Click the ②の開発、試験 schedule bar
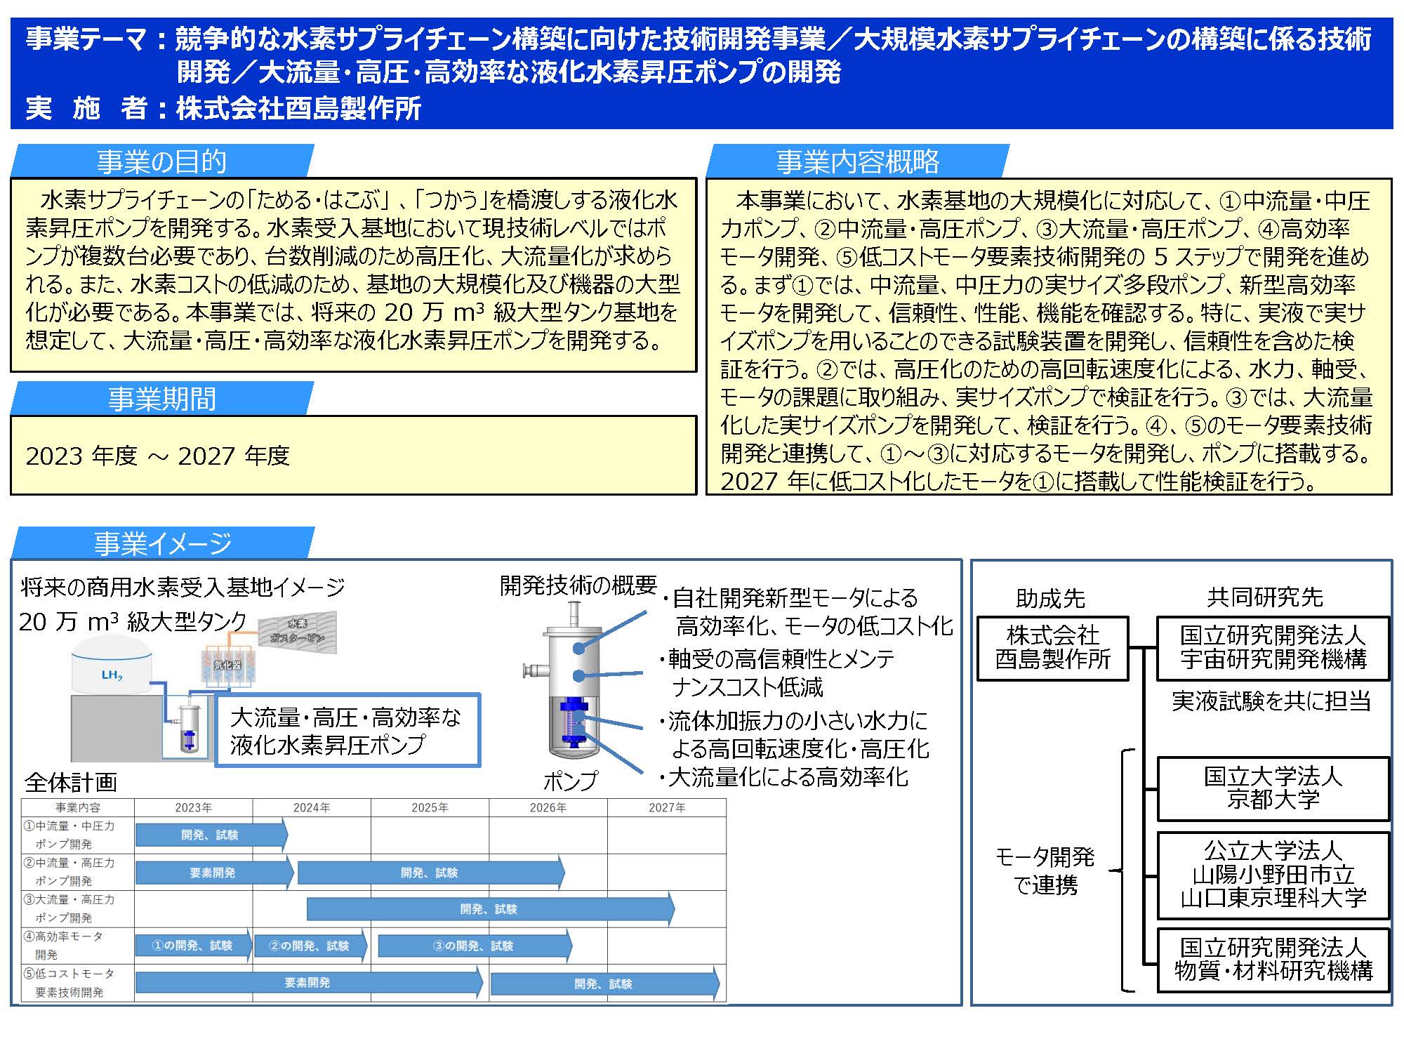The image size is (1404, 1053). 310,946
